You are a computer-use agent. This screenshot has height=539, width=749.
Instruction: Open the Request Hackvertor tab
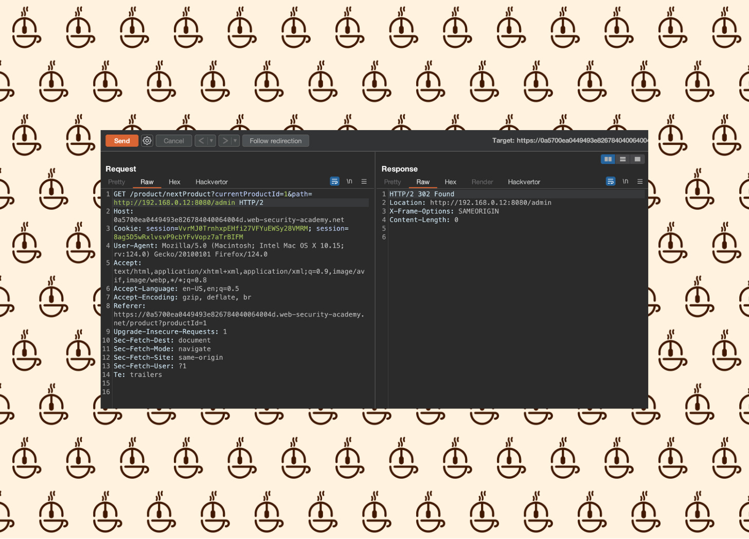click(211, 182)
